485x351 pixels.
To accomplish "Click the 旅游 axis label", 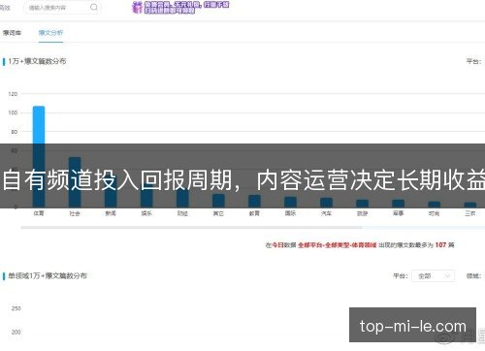I will 362,213.
